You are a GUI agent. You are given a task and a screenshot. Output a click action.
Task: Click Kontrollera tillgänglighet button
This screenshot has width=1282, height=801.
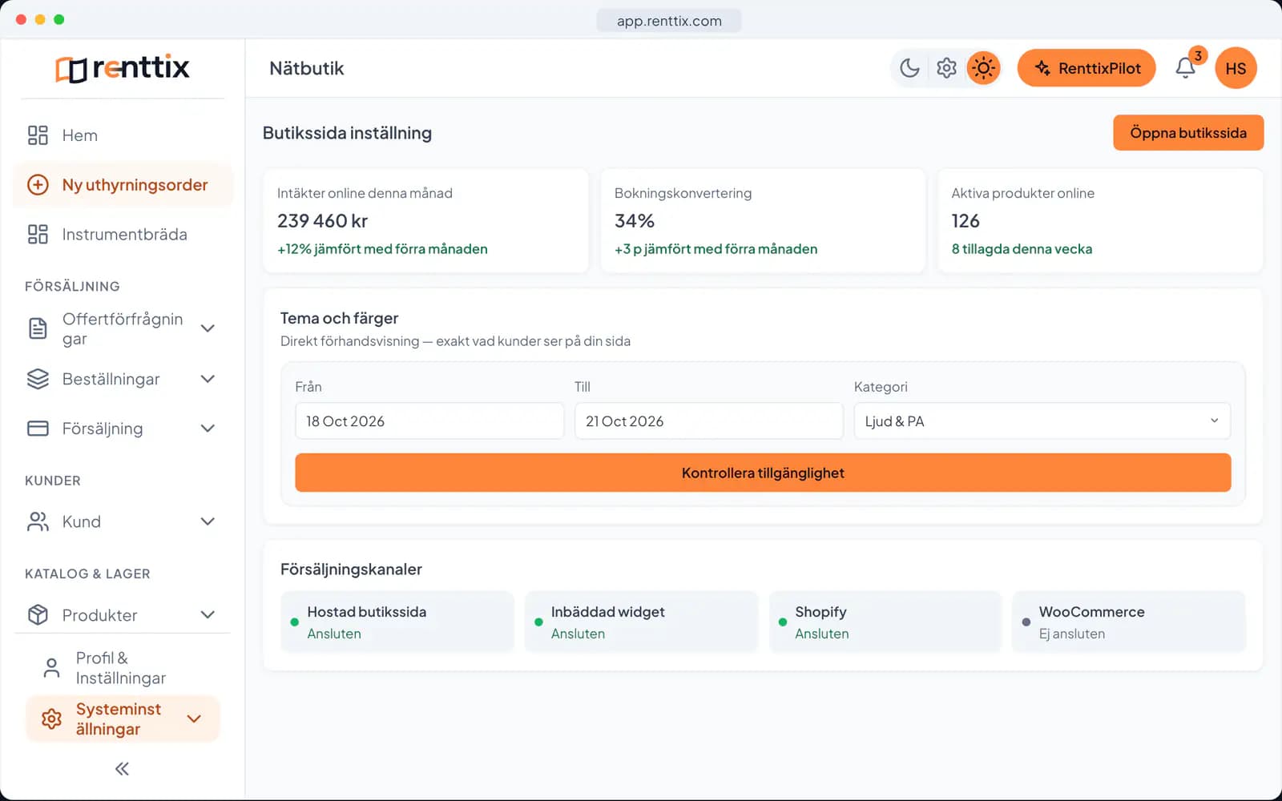tap(763, 473)
